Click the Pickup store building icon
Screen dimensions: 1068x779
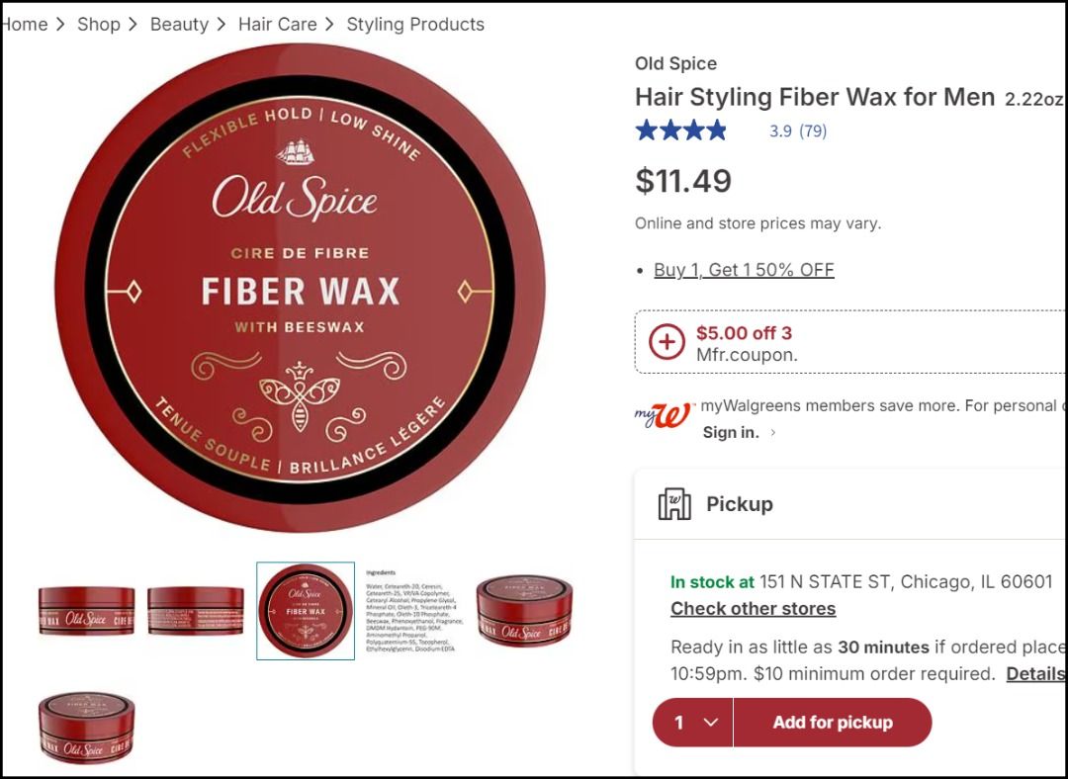tap(674, 504)
